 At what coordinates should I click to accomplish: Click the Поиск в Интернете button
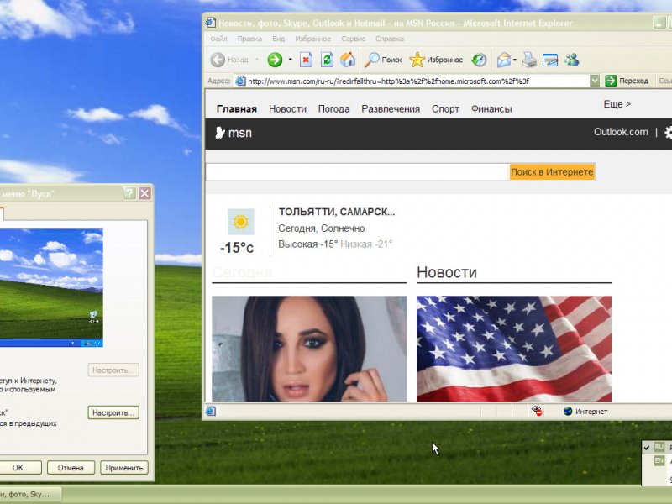coord(552,172)
